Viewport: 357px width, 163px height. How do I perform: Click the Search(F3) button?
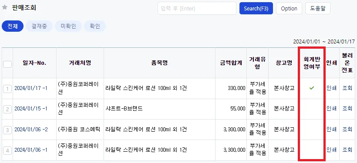(x=256, y=8)
